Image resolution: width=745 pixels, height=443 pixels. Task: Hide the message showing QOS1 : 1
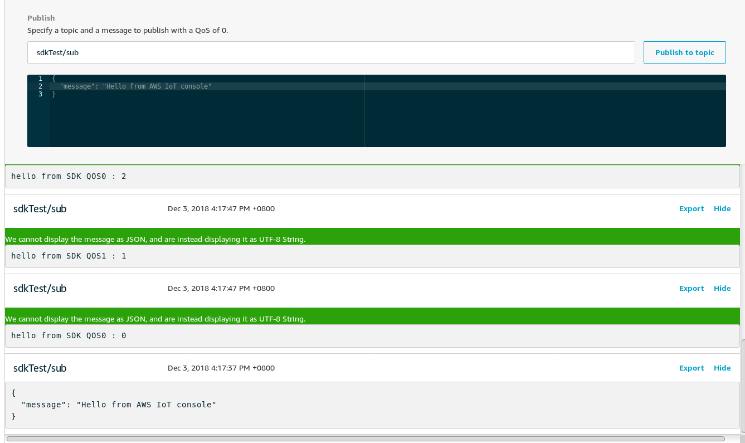pyautogui.click(x=722, y=208)
